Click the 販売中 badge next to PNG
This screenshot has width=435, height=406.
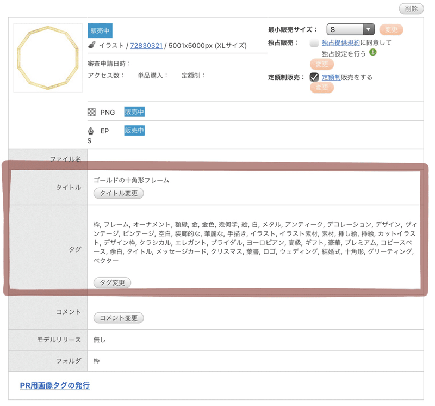pos(134,112)
